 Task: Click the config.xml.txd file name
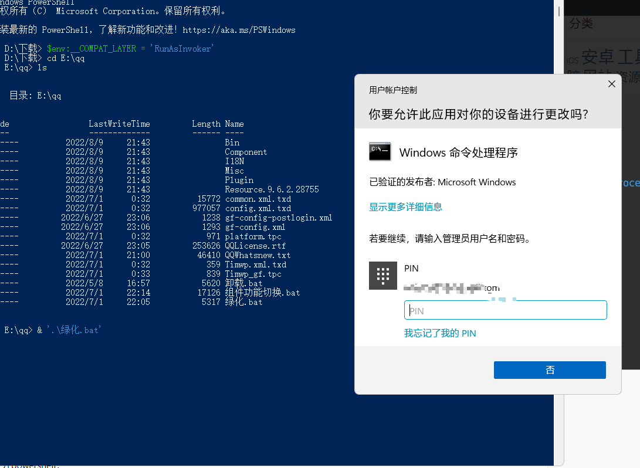point(258,208)
